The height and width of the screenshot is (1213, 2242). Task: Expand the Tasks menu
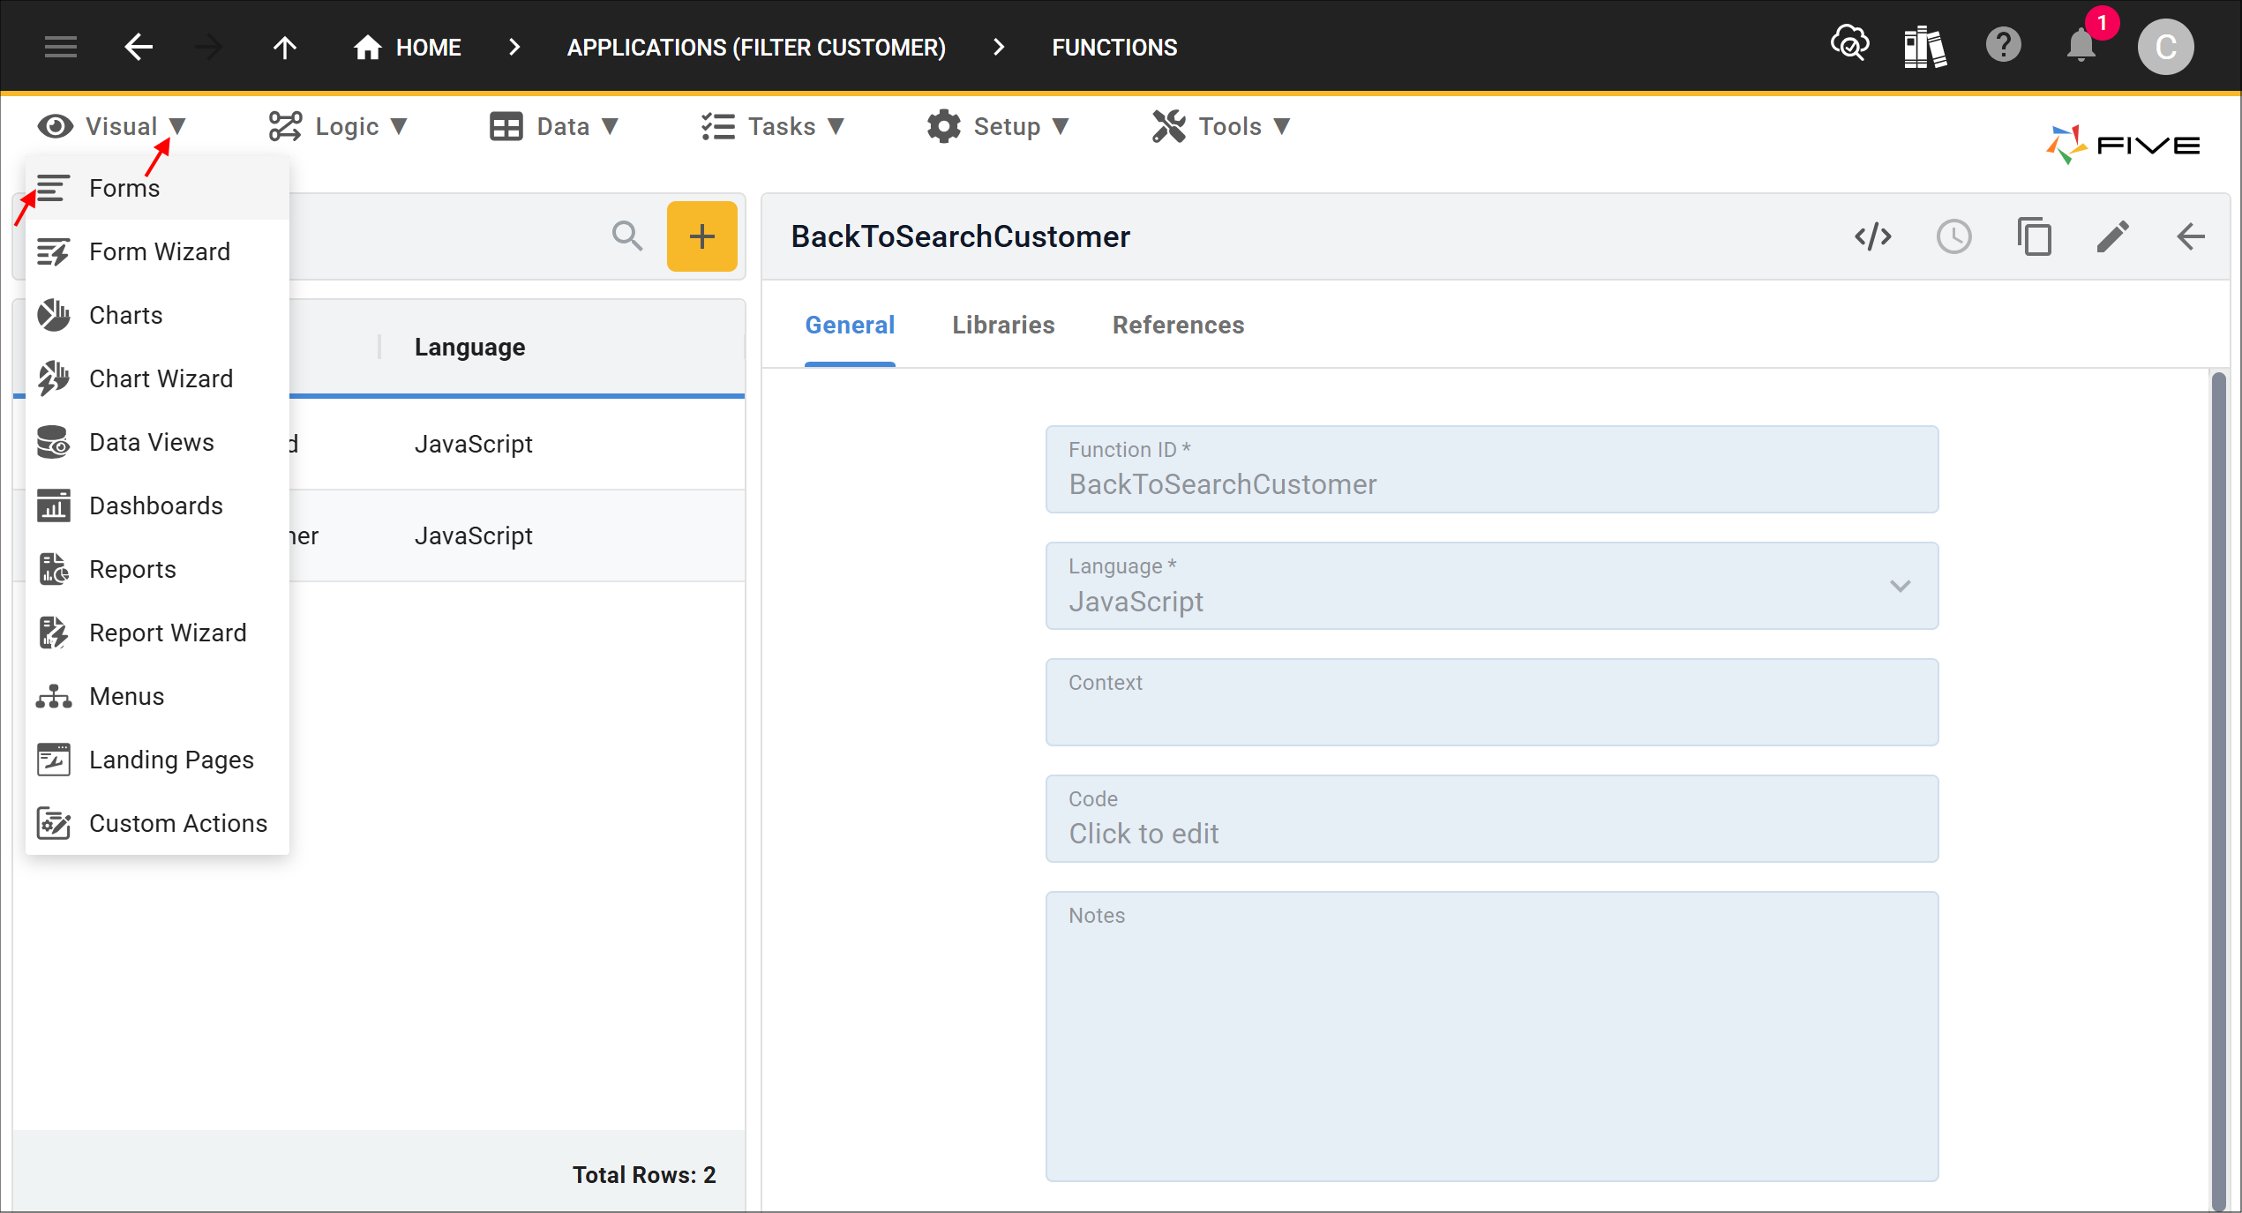point(773,126)
